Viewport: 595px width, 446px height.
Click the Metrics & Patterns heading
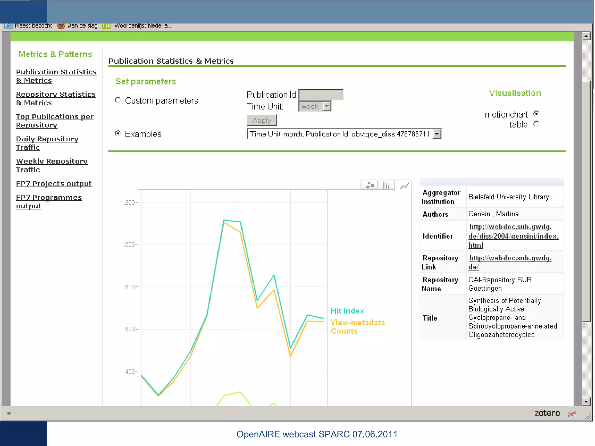click(55, 54)
